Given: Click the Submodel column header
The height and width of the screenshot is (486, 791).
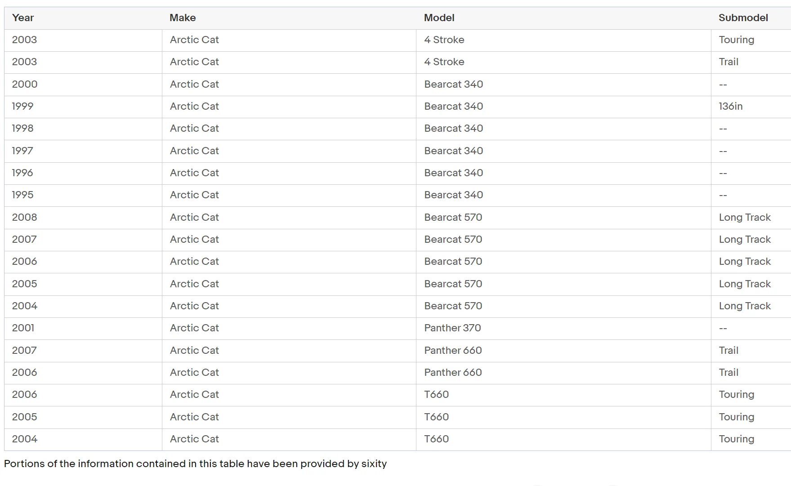Looking at the screenshot, I should 743,18.
